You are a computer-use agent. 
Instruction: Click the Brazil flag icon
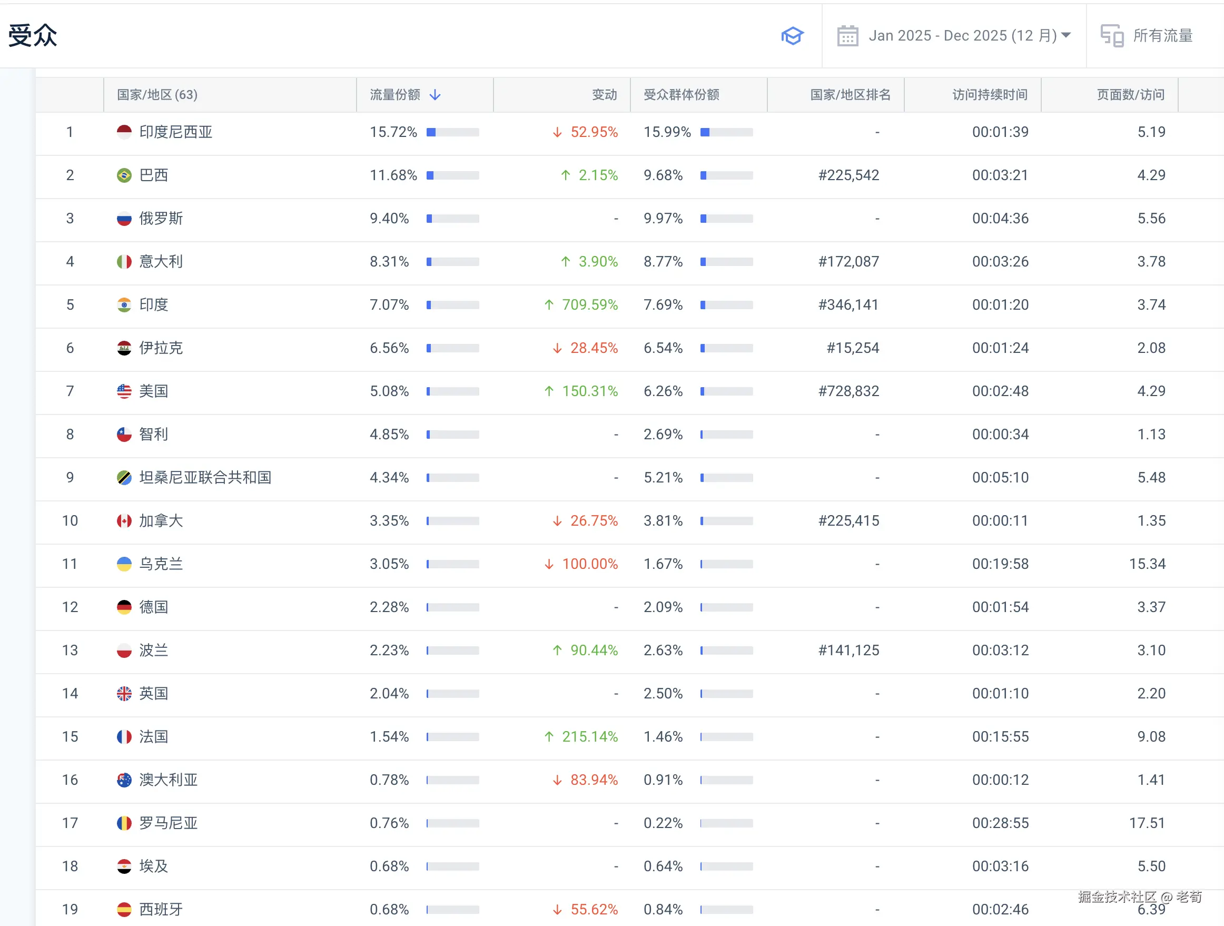click(124, 175)
